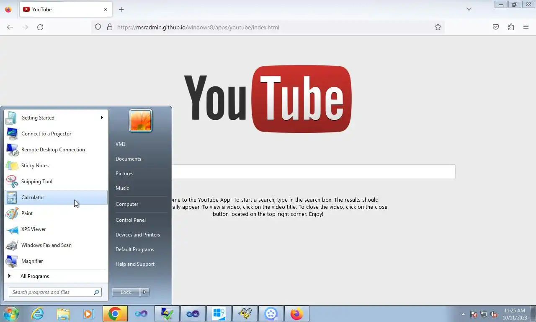Click the Windows Fax and Scan icon
The height and width of the screenshot is (322, 536).
tap(12, 245)
